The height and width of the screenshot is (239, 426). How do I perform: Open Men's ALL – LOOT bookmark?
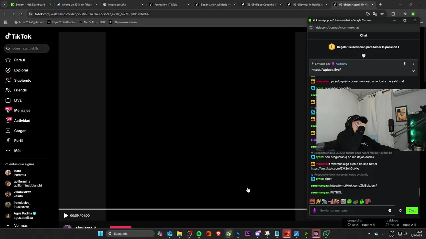92,22
